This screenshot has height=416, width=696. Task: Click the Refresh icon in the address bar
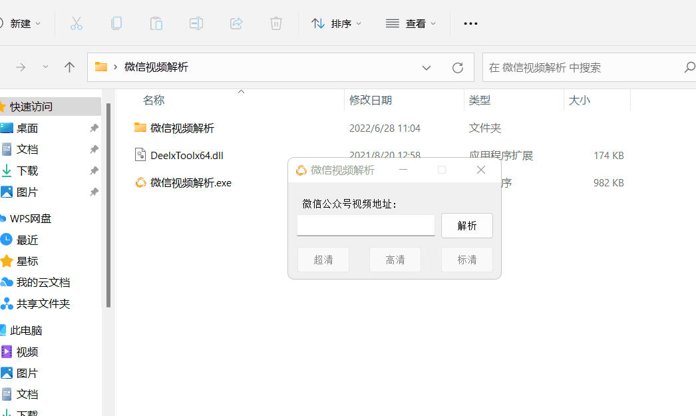457,67
